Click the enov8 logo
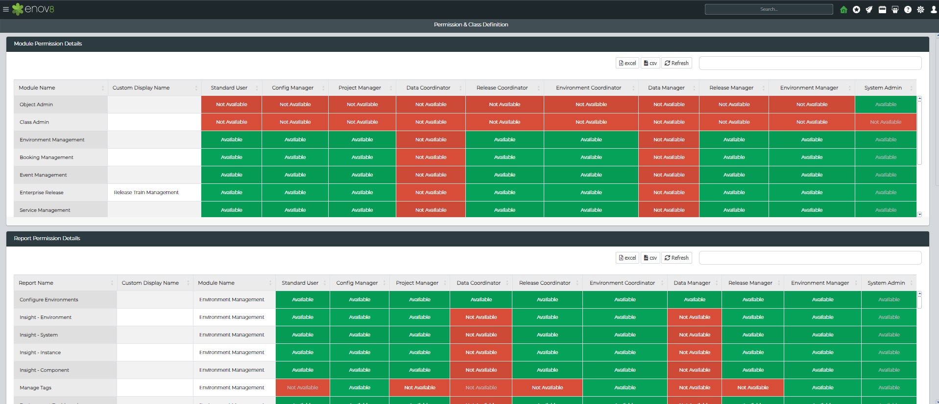Screen dimensions: 939x404 point(33,9)
